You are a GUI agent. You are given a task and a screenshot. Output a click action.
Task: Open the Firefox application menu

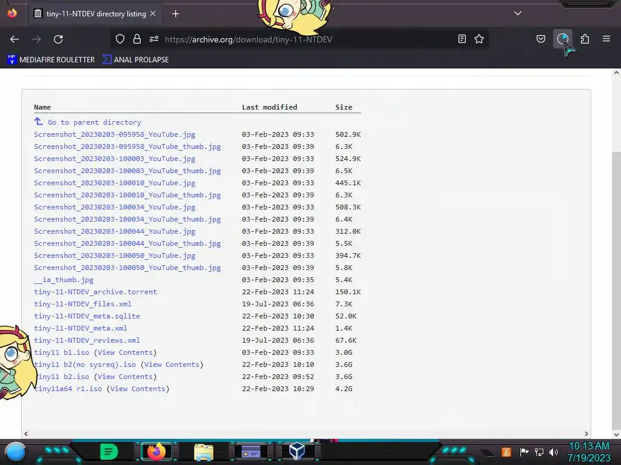pyautogui.click(x=606, y=39)
